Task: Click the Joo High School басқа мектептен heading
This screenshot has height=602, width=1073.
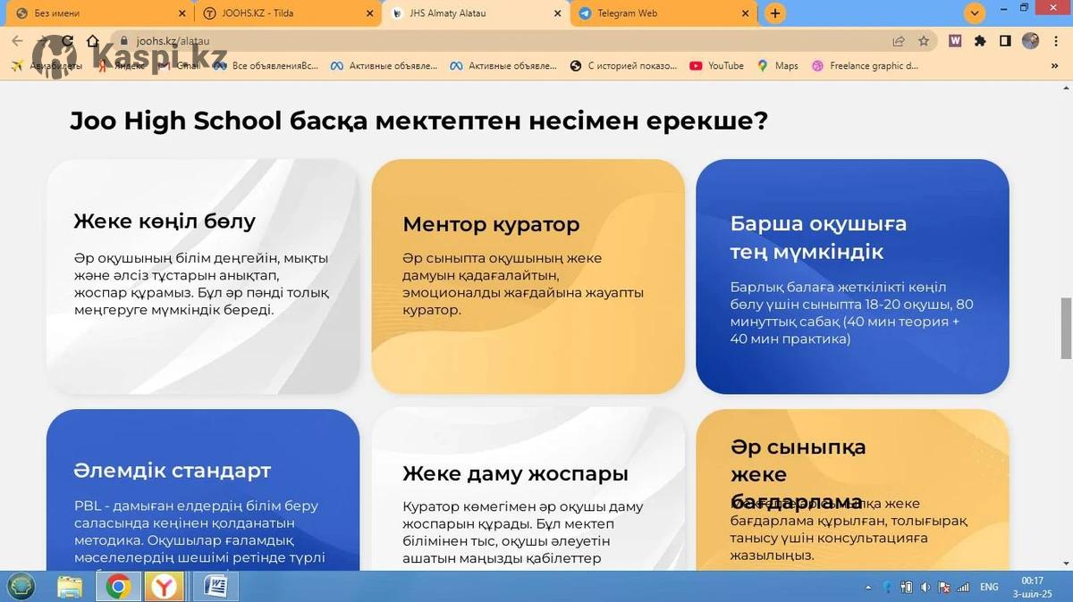Action: [419, 121]
